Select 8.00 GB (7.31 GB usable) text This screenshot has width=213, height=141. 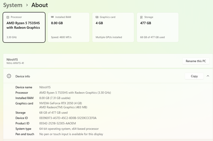pos(55,98)
